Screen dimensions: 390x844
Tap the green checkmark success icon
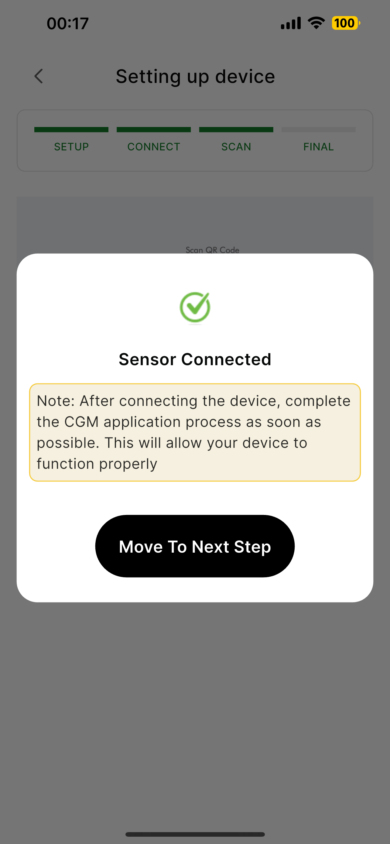click(195, 307)
